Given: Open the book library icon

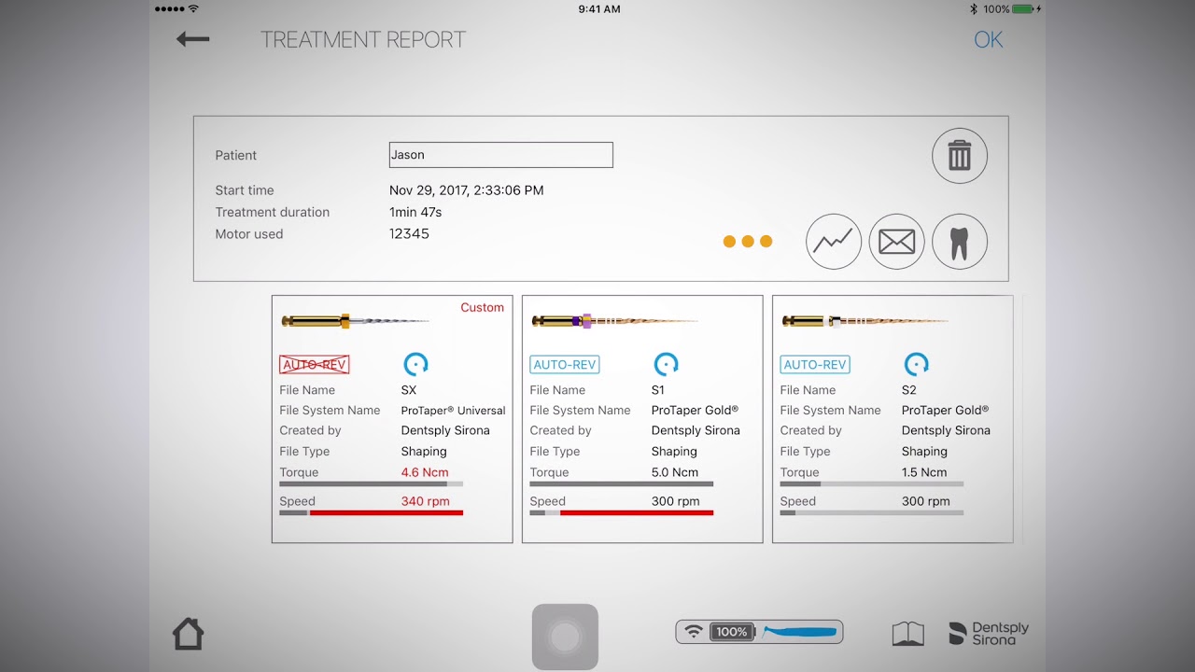Looking at the screenshot, I should [x=907, y=635].
